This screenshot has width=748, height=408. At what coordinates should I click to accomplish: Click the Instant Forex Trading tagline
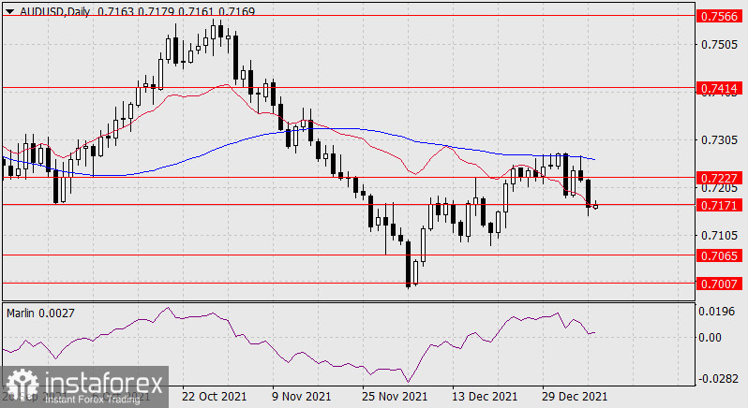point(88,398)
